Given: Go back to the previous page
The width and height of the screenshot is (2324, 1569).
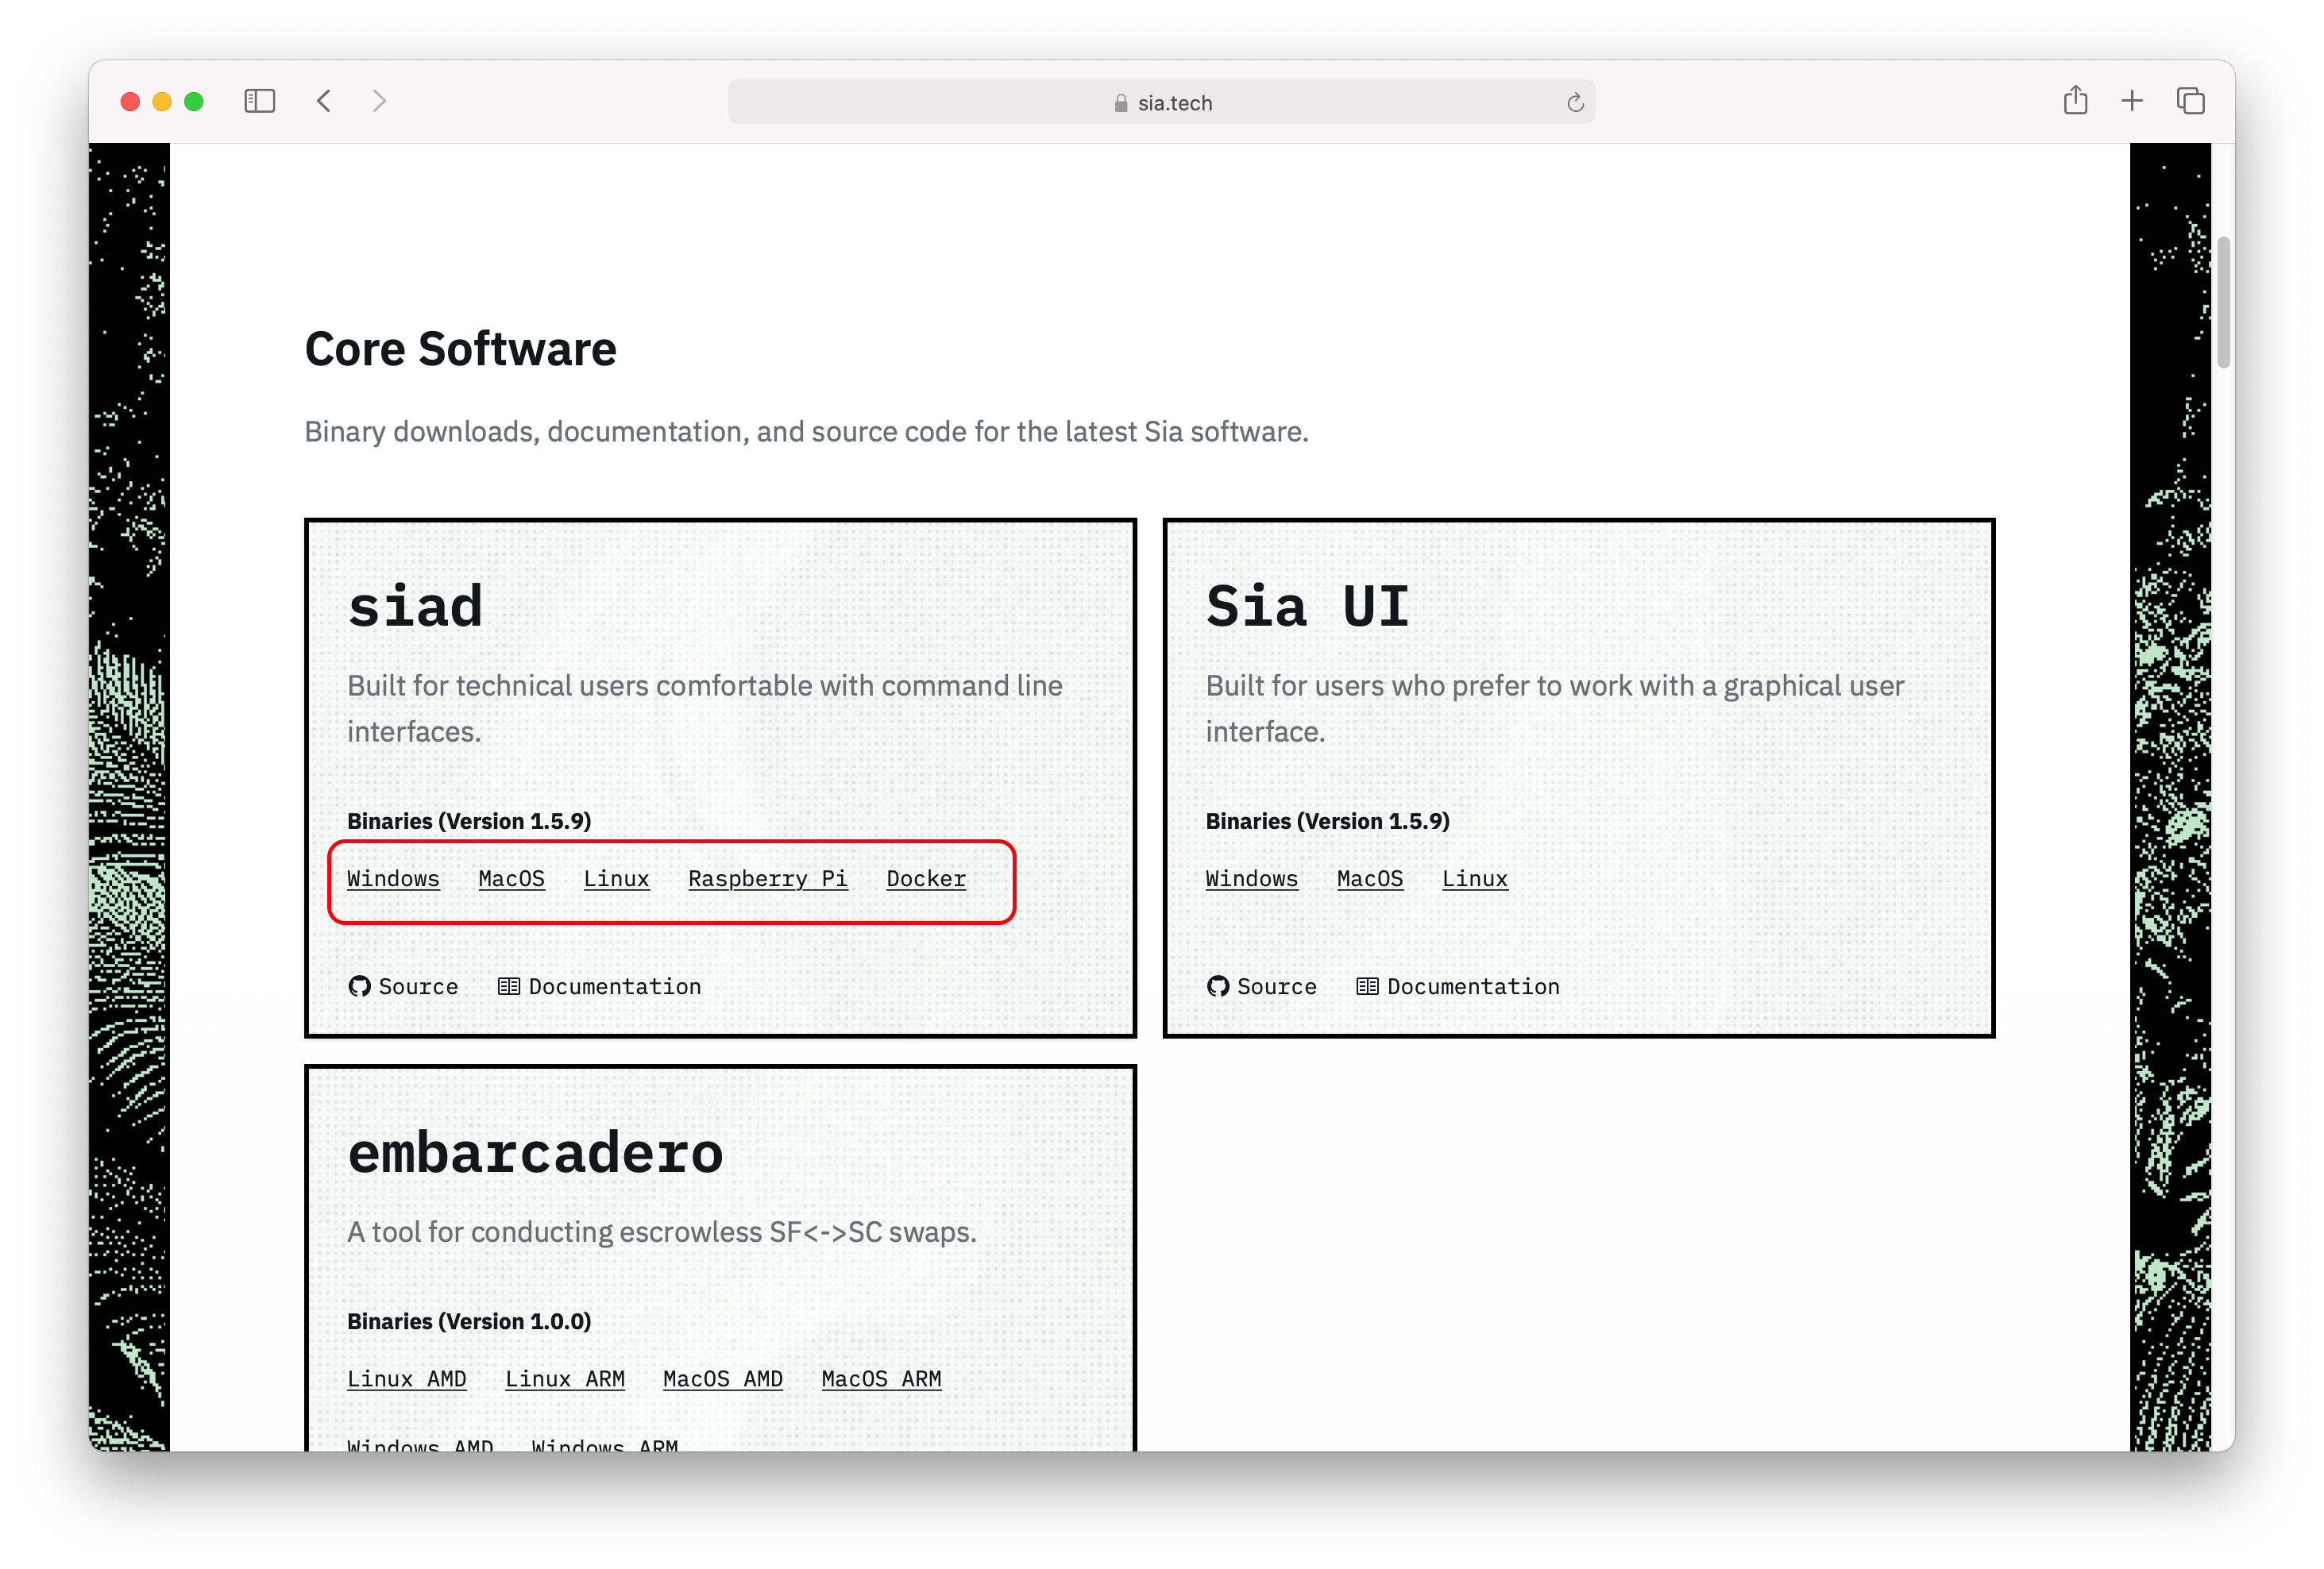Looking at the screenshot, I should pos(323,101).
